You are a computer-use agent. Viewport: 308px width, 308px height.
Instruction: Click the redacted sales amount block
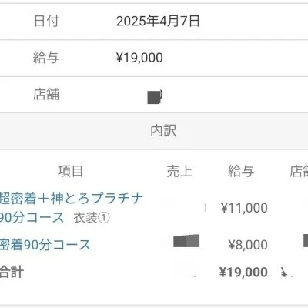tap(186, 241)
